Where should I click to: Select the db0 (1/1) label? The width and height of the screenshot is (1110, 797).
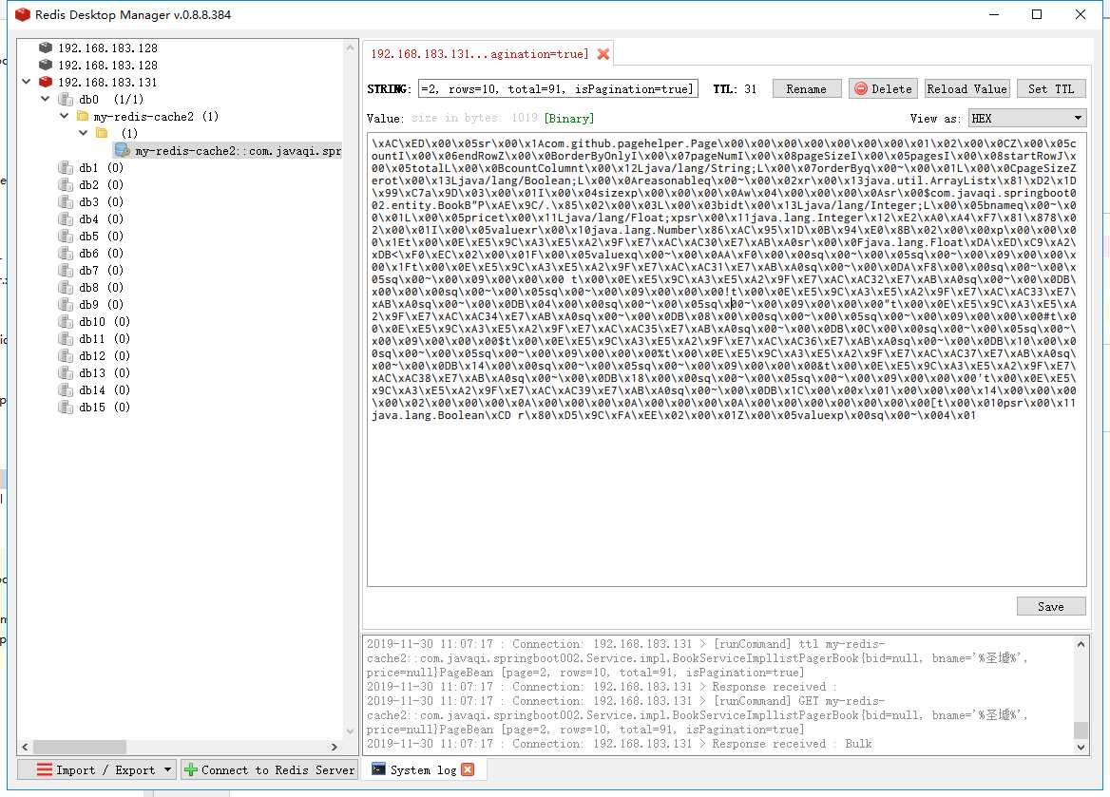click(x=111, y=99)
